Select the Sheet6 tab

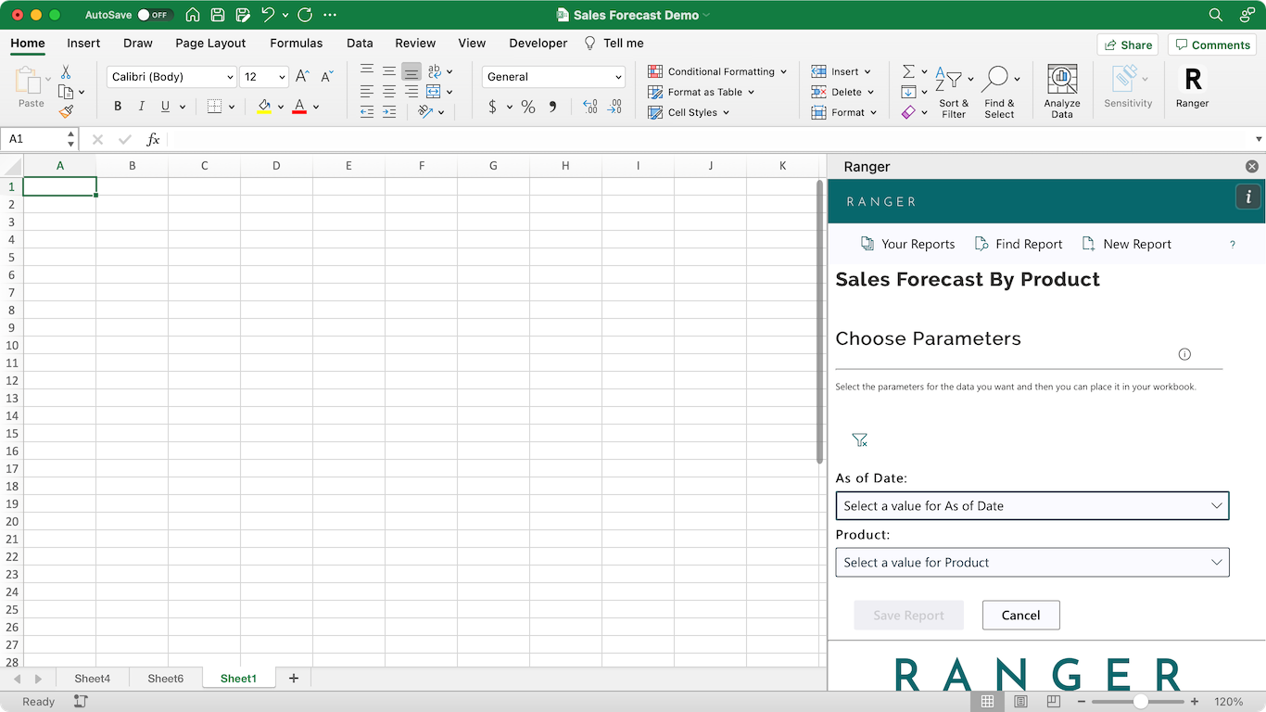[166, 679]
